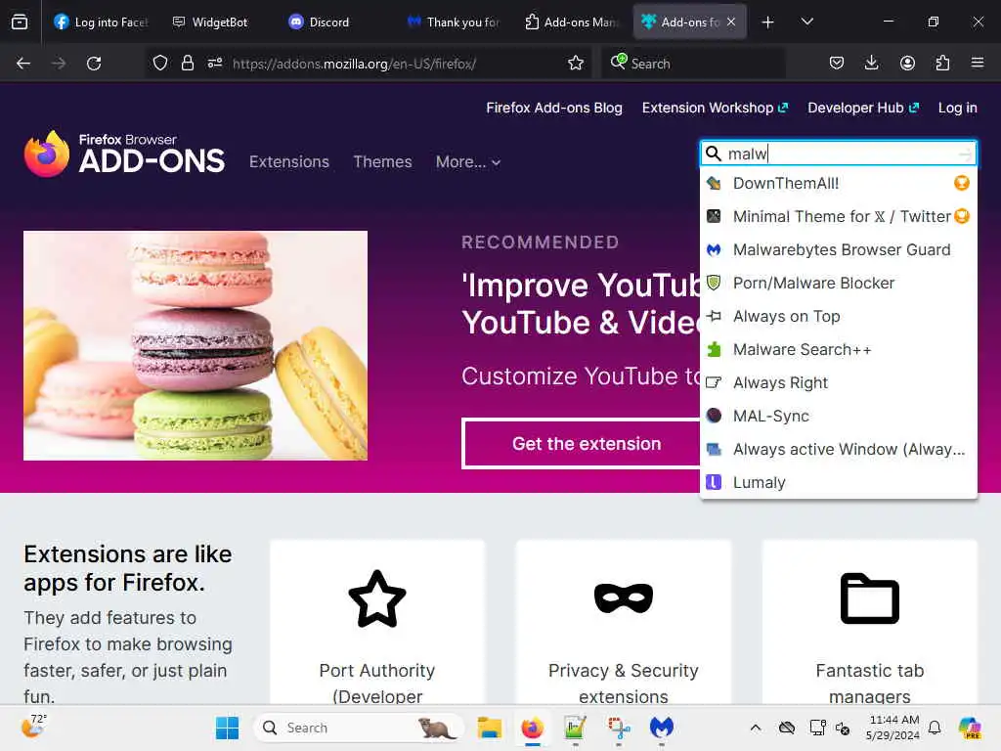
Task: Click the Log in link
Action: [x=957, y=108]
